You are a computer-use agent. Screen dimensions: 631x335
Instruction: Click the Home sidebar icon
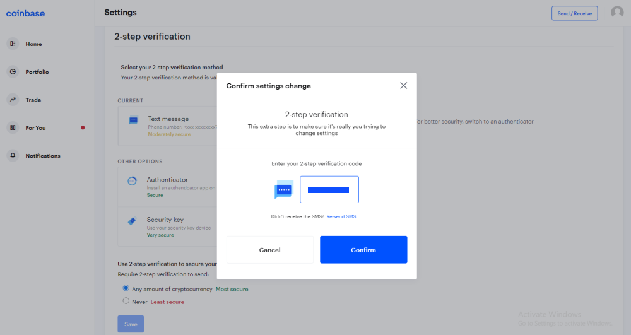[x=13, y=44]
